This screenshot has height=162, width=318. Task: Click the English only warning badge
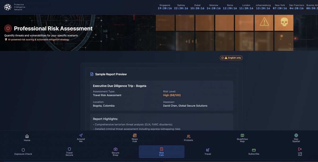[x=231, y=58]
